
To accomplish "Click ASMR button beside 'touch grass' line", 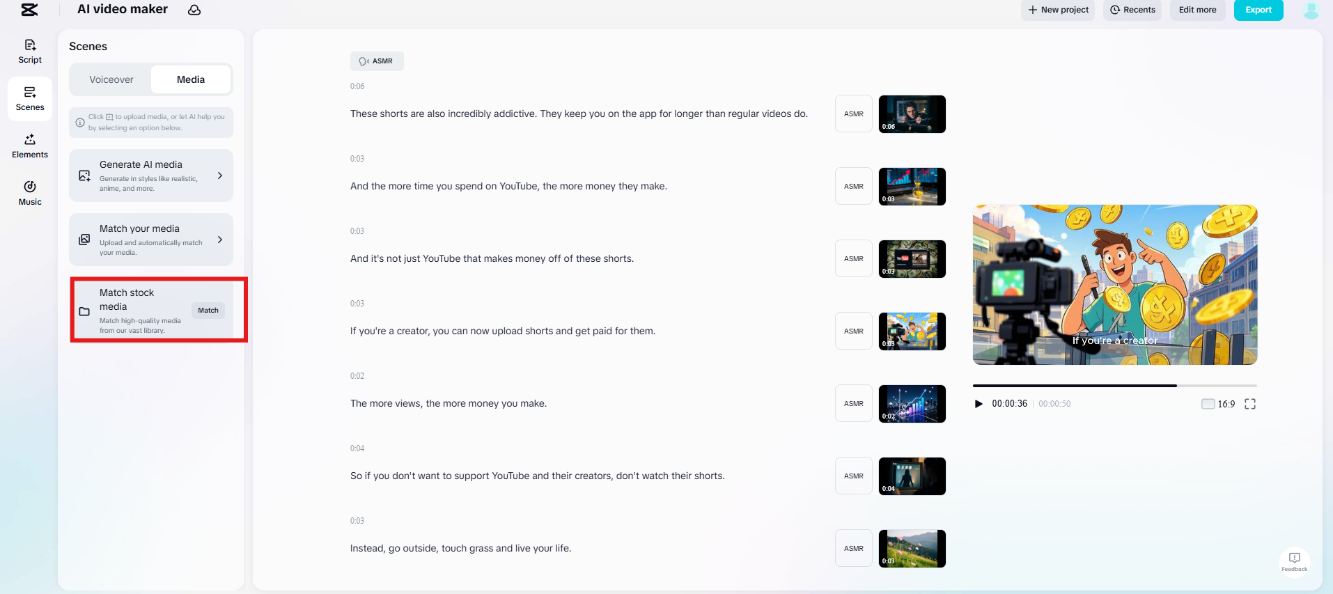I will click(x=854, y=548).
